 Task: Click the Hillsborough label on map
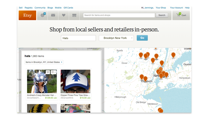click(120, 97)
